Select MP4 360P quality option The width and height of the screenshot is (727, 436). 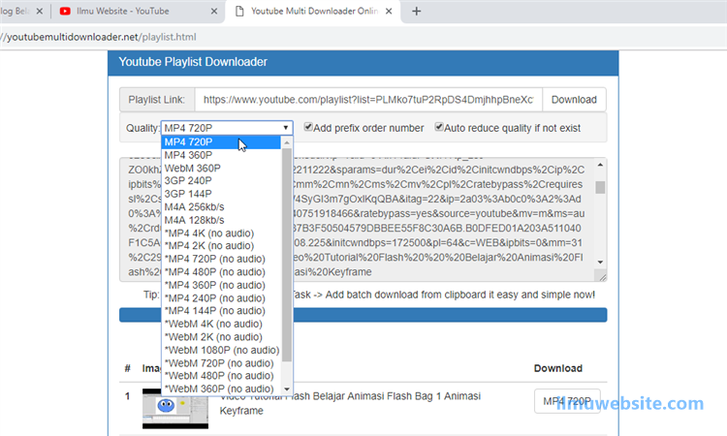click(x=221, y=155)
